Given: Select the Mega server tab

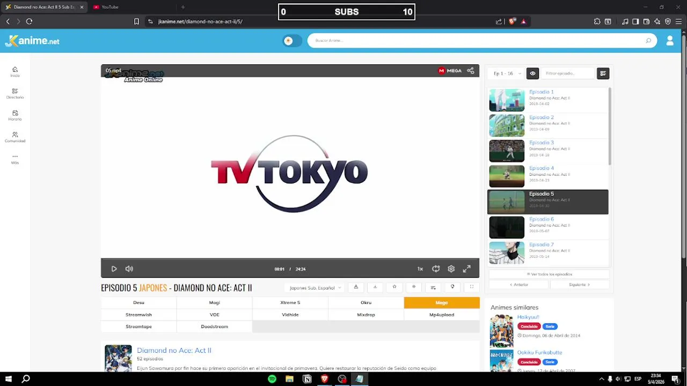Looking at the screenshot, I should [x=442, y=302].
